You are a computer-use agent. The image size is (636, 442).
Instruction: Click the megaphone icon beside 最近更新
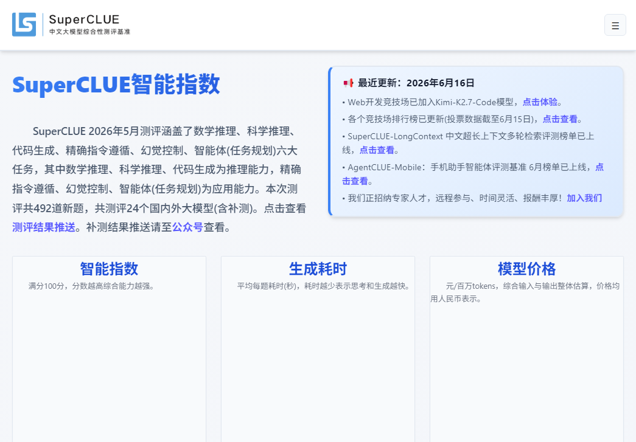point(348,83)
